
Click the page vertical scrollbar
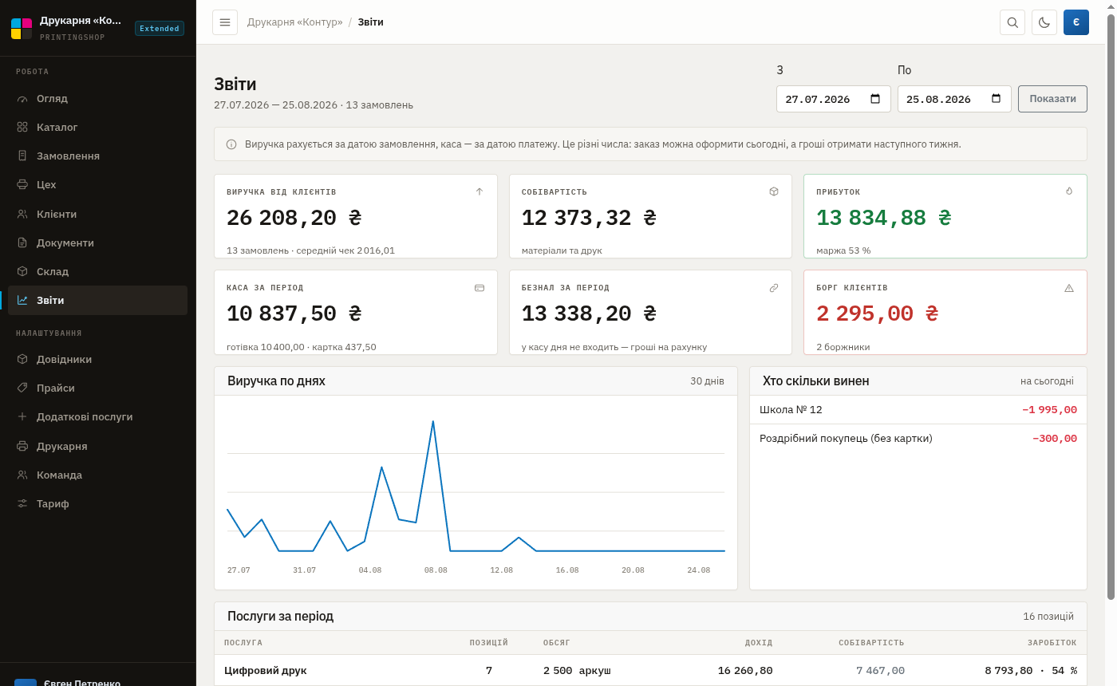click(1111, 307)
